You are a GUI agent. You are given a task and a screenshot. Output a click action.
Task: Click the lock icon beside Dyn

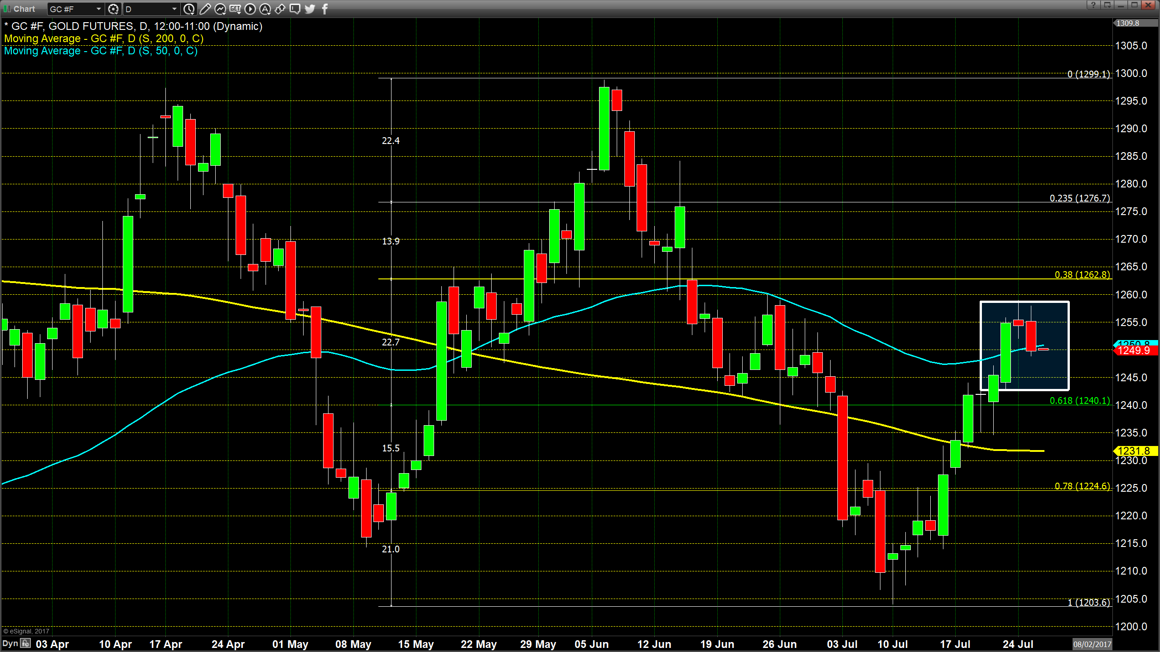pos(25,643)
